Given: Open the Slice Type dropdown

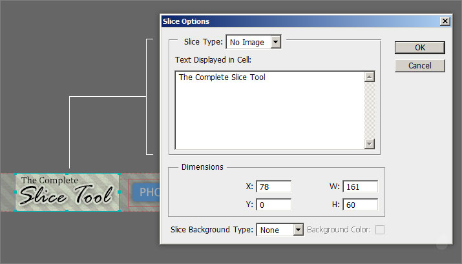Looking at the screenshot, I should 276,43.
